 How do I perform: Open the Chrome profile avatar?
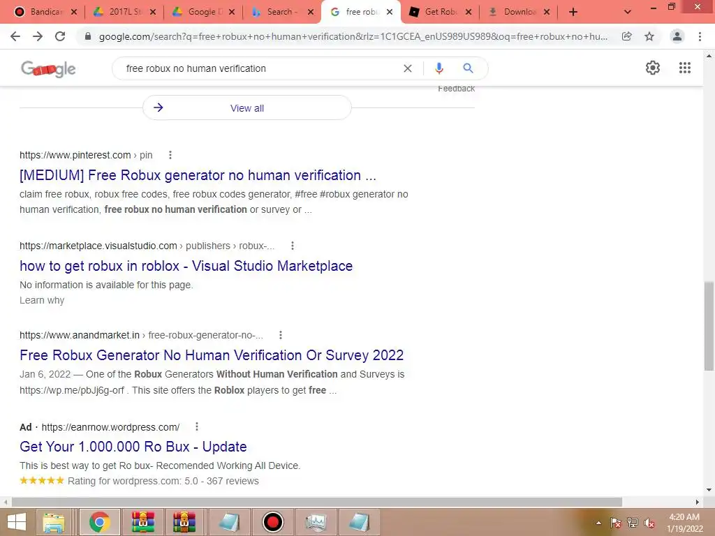pyautogui.click(x=677, y=36)
